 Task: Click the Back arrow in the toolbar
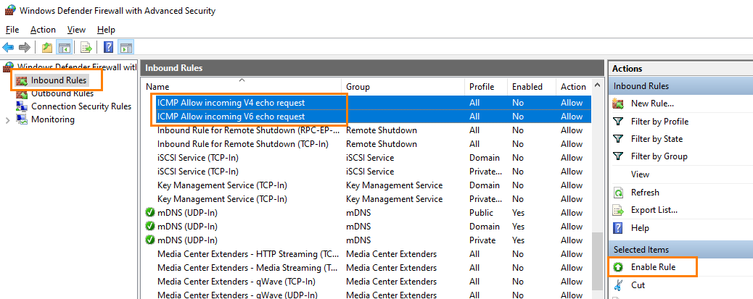[x=9, y=48]
